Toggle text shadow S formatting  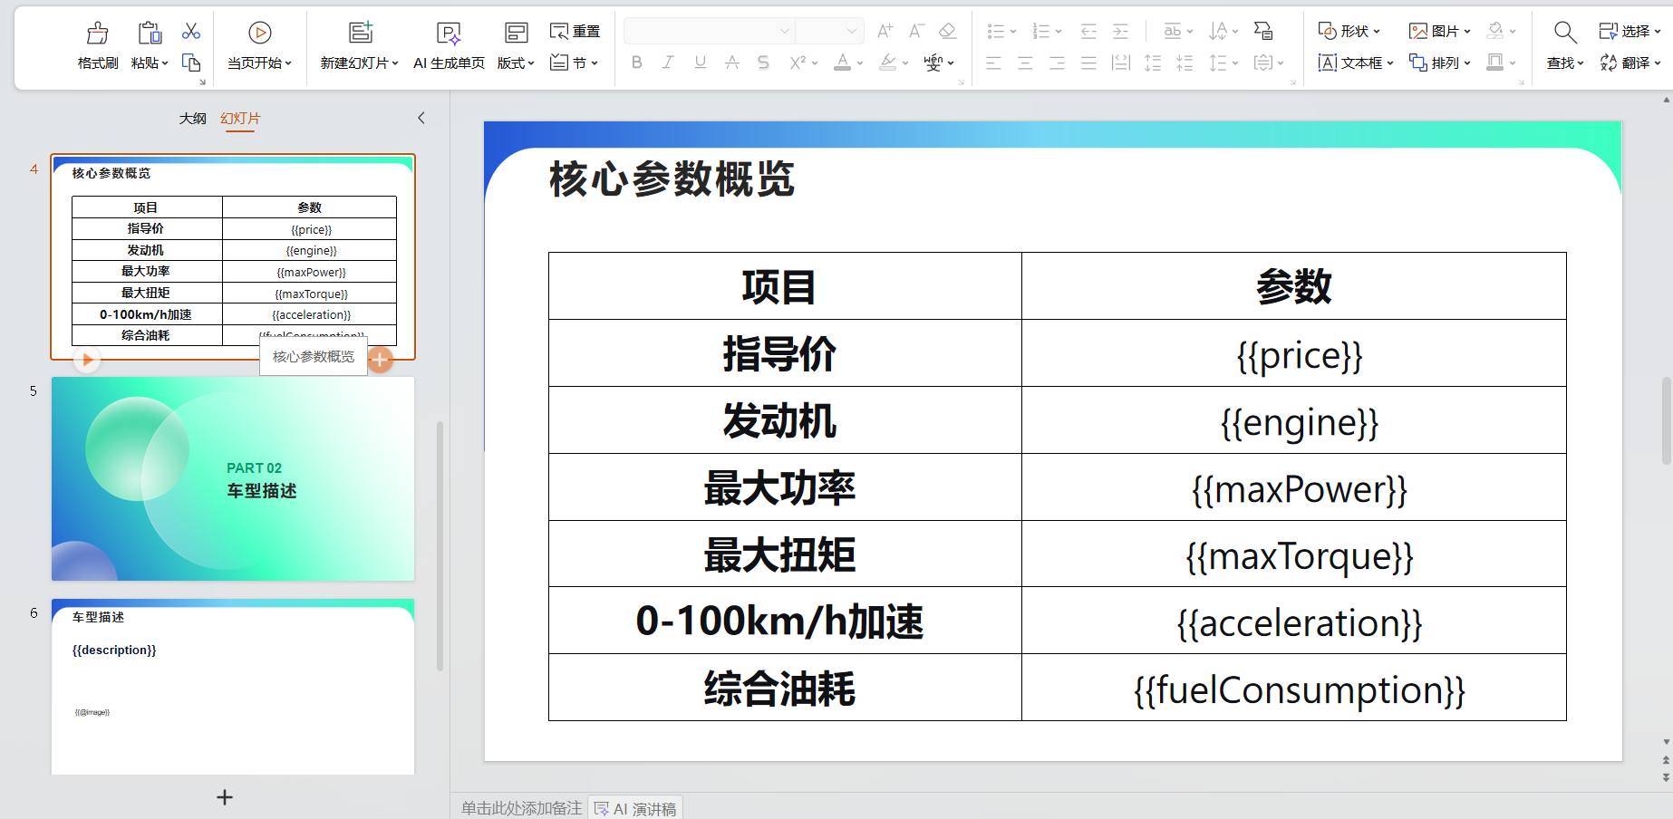[763, 63]
